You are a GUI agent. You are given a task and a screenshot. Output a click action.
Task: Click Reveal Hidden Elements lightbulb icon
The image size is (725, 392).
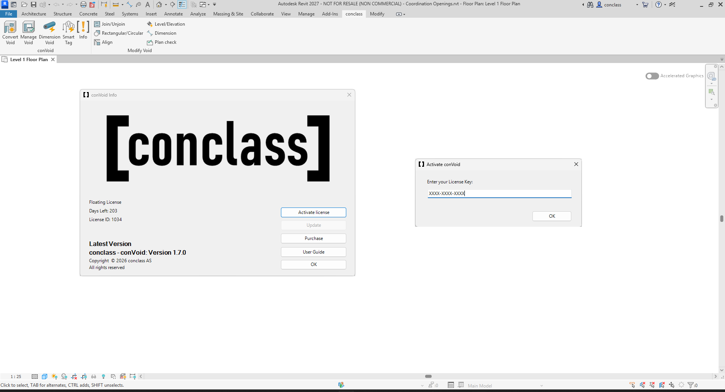point(103,377)
